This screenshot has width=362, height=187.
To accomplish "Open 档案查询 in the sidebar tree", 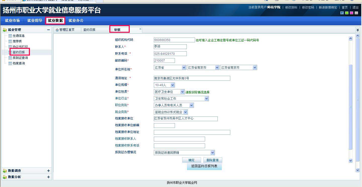I will click(x=19, y=63).
